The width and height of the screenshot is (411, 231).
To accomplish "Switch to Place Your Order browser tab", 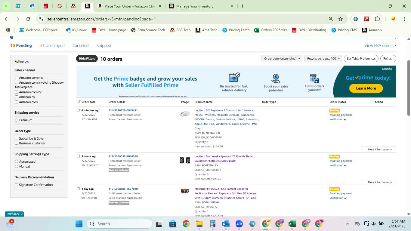I will 130,6.
